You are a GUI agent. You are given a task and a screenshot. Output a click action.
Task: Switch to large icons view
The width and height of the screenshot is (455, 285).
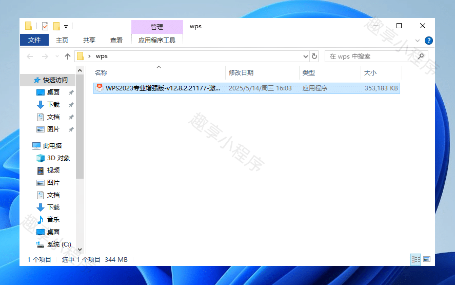pyautogui.click(x=427, y=259)
